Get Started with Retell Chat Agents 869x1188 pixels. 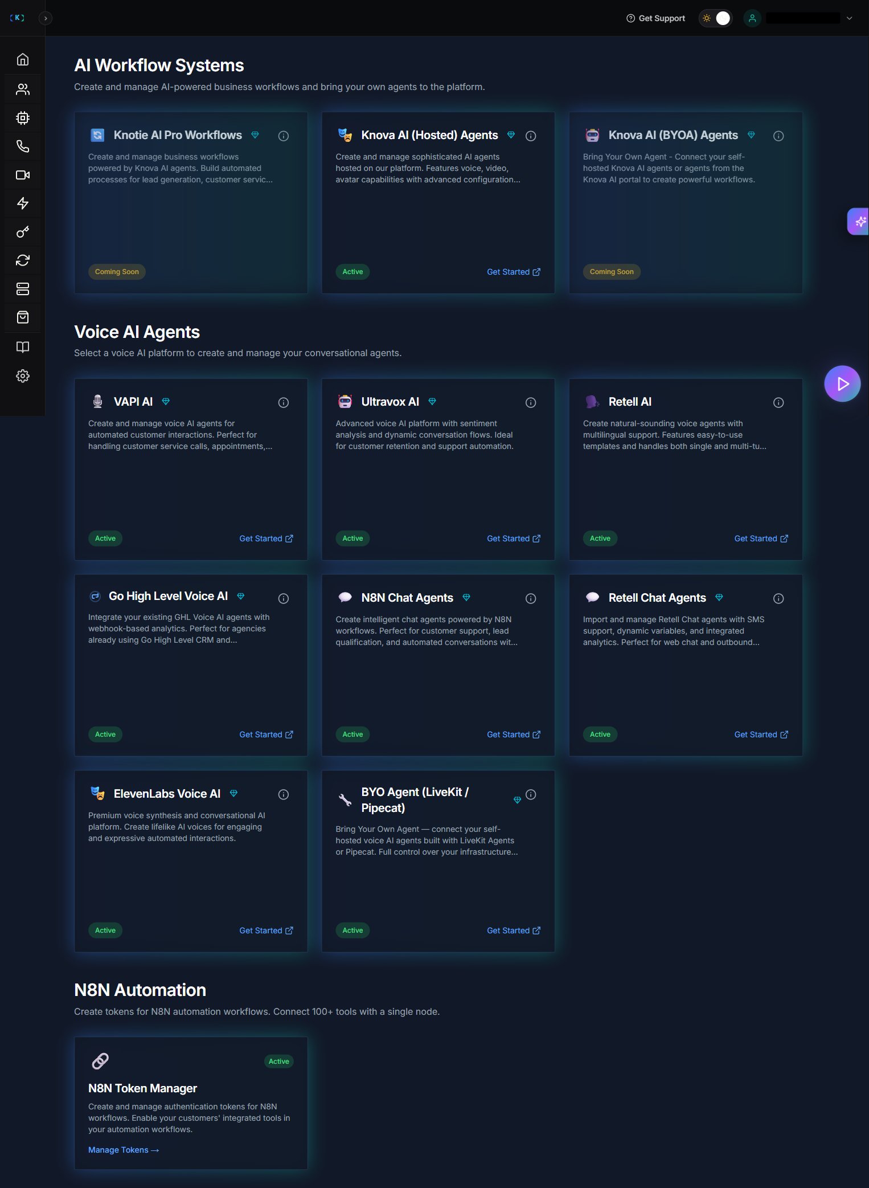pyautogui.click(x=761, y=734)
